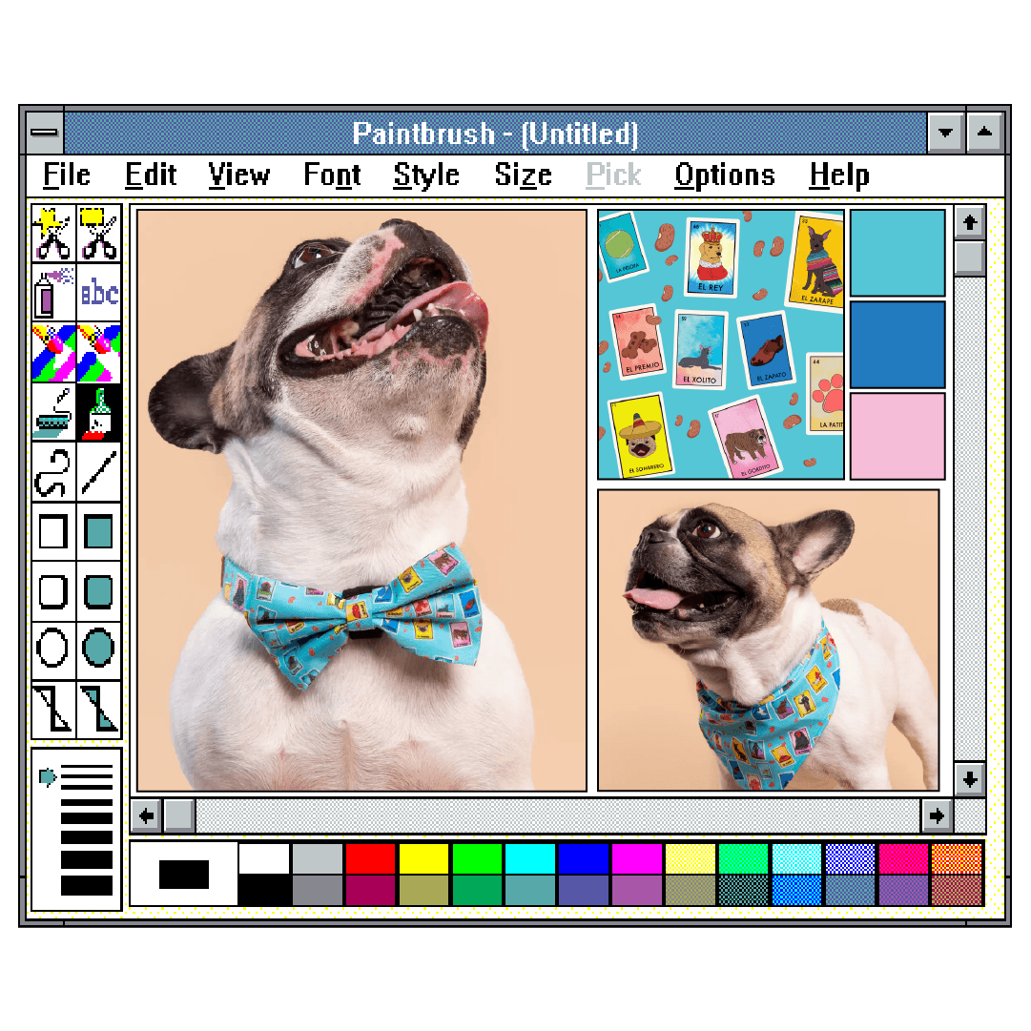Viewport: 1031px width, 1031px height.
Task: Open the Style menu
Action: 426,175
